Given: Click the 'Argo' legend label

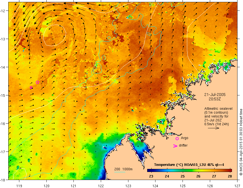Looking at the screenshot, I should [184, 138].
